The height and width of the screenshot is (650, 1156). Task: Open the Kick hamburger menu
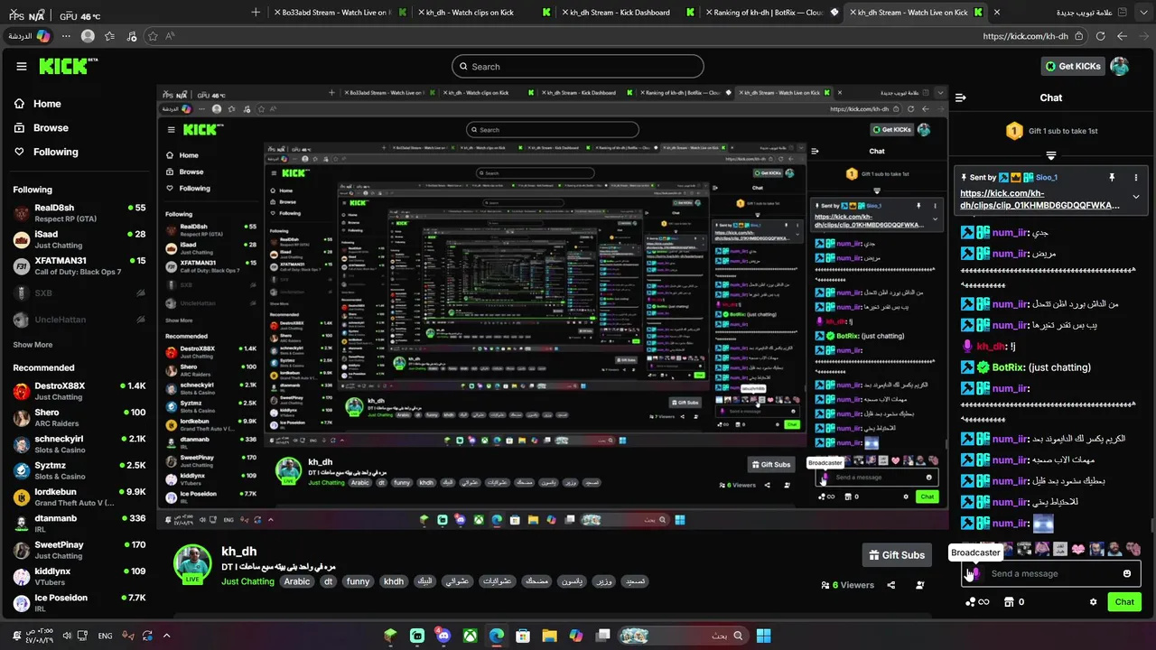tap(22, 66)
